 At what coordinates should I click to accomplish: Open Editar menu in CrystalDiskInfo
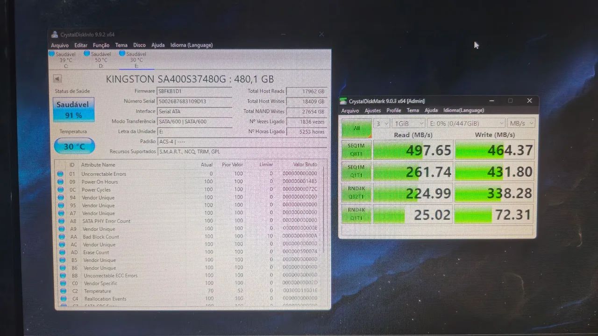pyautogui.click(x=81, y=45)
